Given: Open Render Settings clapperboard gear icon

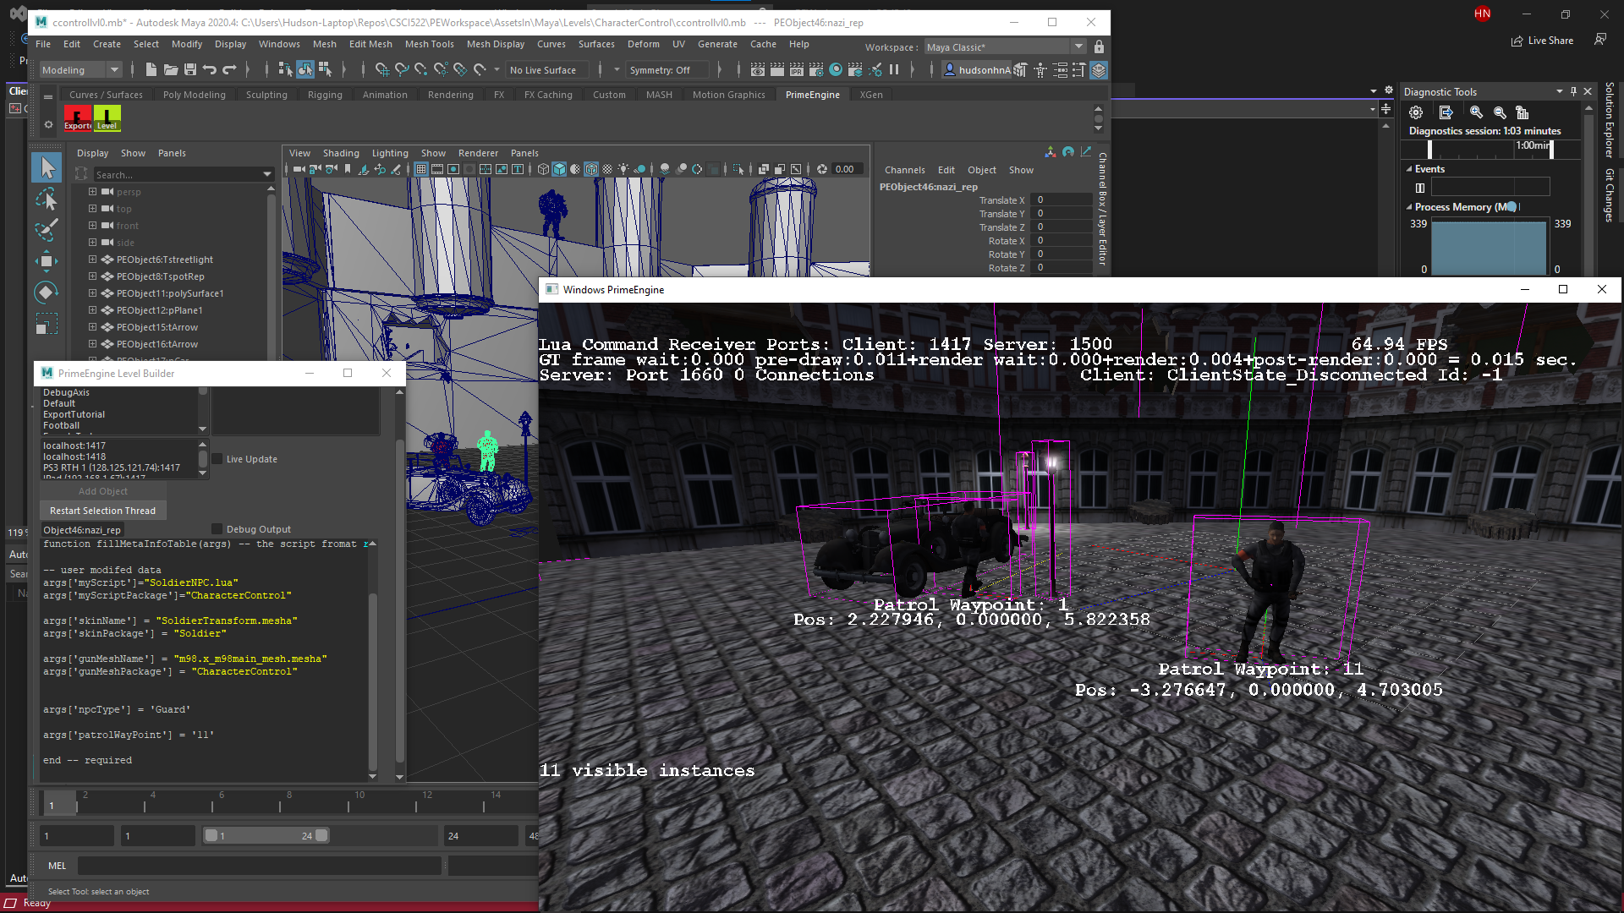Looking at the screenshot, I should click(x=816, y=70).
